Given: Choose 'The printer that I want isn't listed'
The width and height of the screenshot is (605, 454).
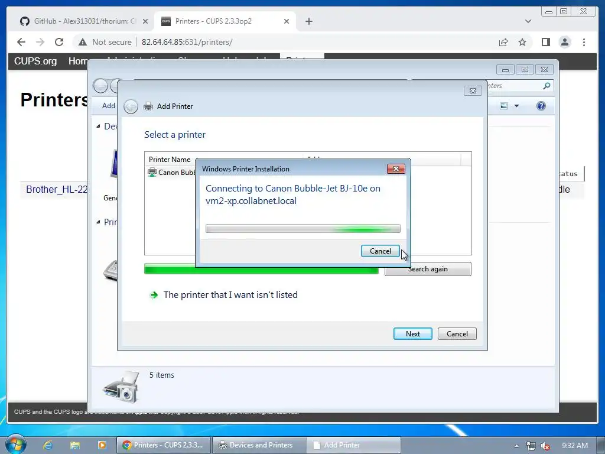Looking at the screenshot, I should coord(230,294).
